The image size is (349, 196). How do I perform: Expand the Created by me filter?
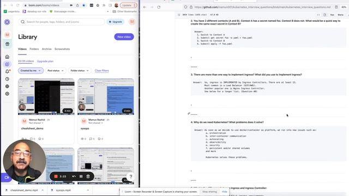(x=31, y=70)
